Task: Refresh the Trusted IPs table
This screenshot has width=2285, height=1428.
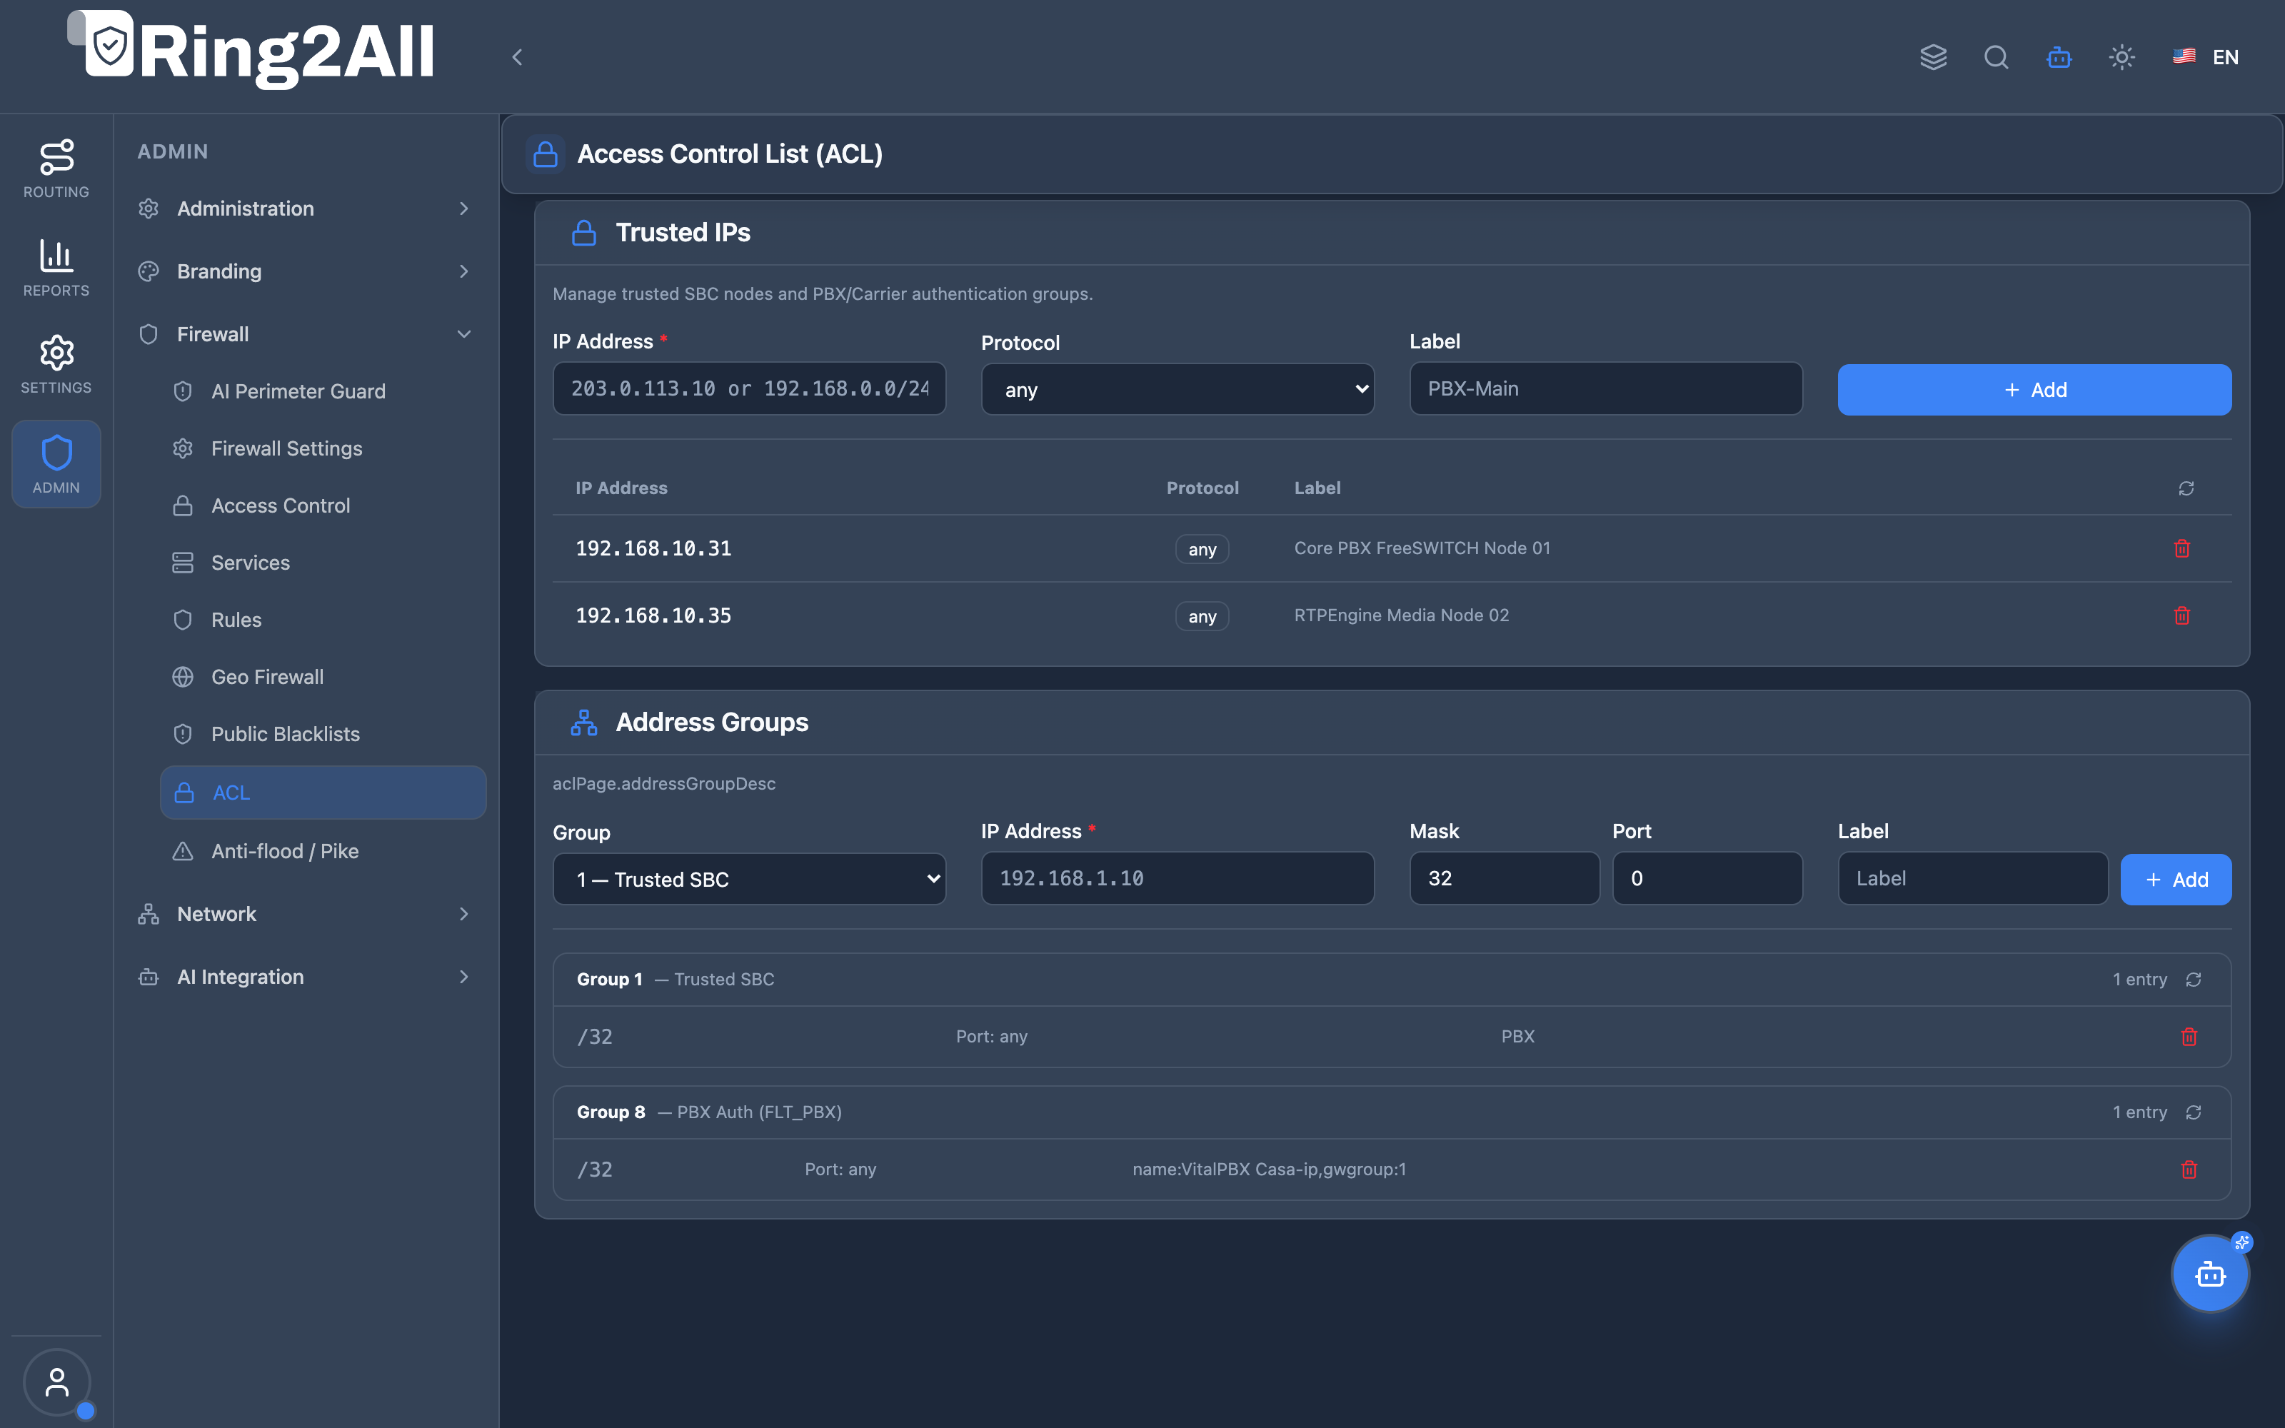Action: (2186, 488)
